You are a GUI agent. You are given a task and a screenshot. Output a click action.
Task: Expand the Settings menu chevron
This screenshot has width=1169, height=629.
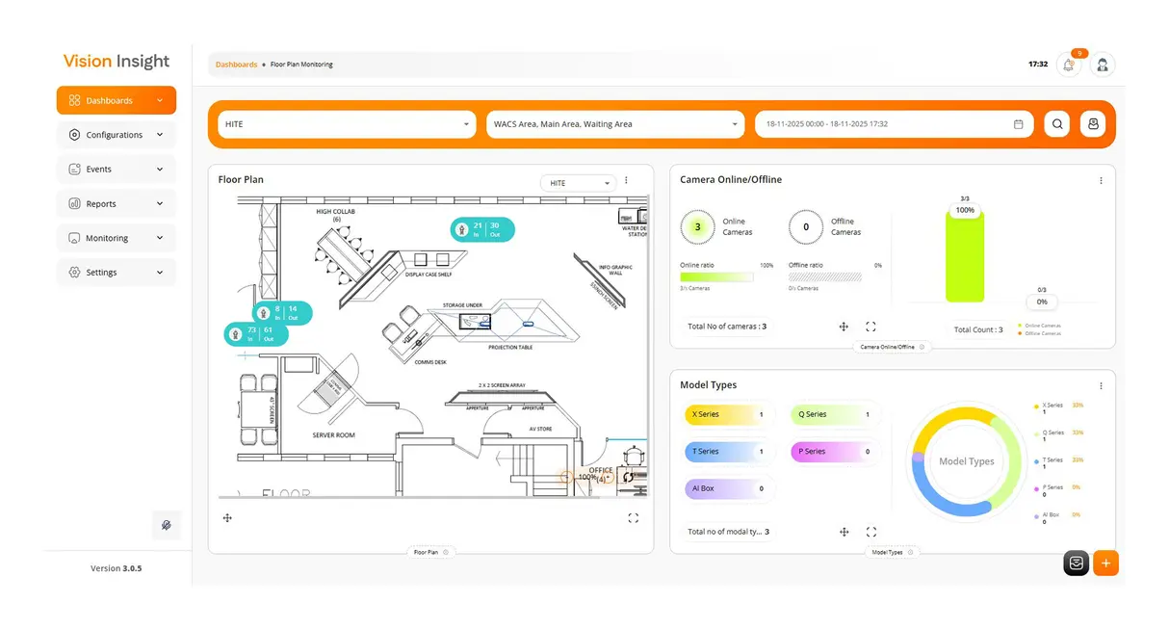pos(160,273)
